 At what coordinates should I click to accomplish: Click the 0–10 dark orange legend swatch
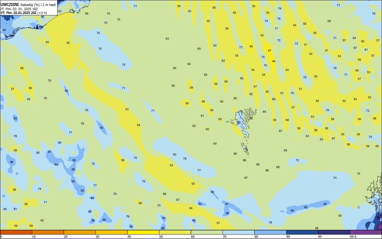point(16,232)
